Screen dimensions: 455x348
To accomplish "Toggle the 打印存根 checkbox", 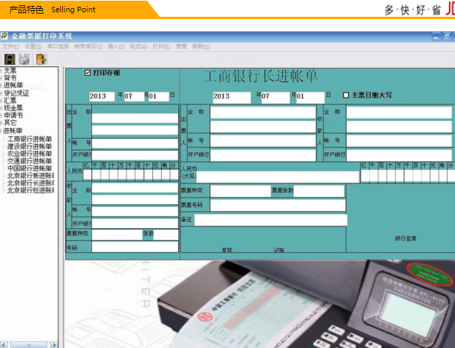I will pyautogui.click(x=87, y=73).
